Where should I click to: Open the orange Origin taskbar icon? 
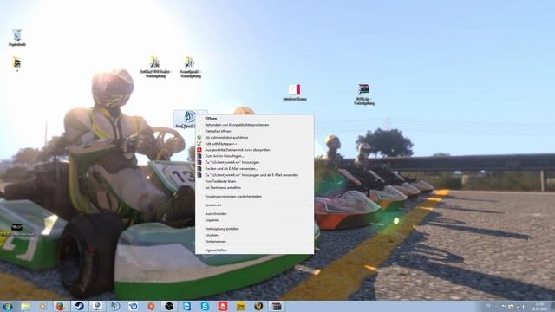coord(151,306)
